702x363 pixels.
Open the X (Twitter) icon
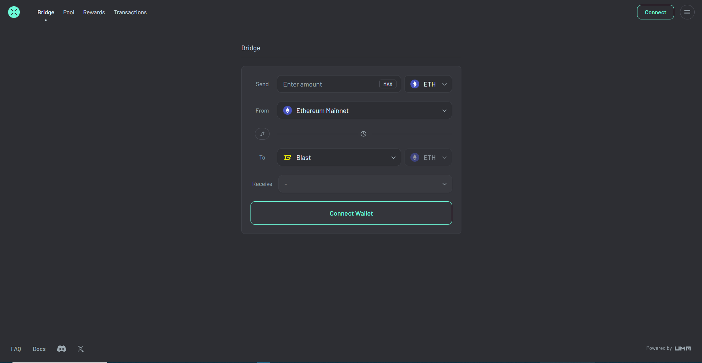click(81, 349)
